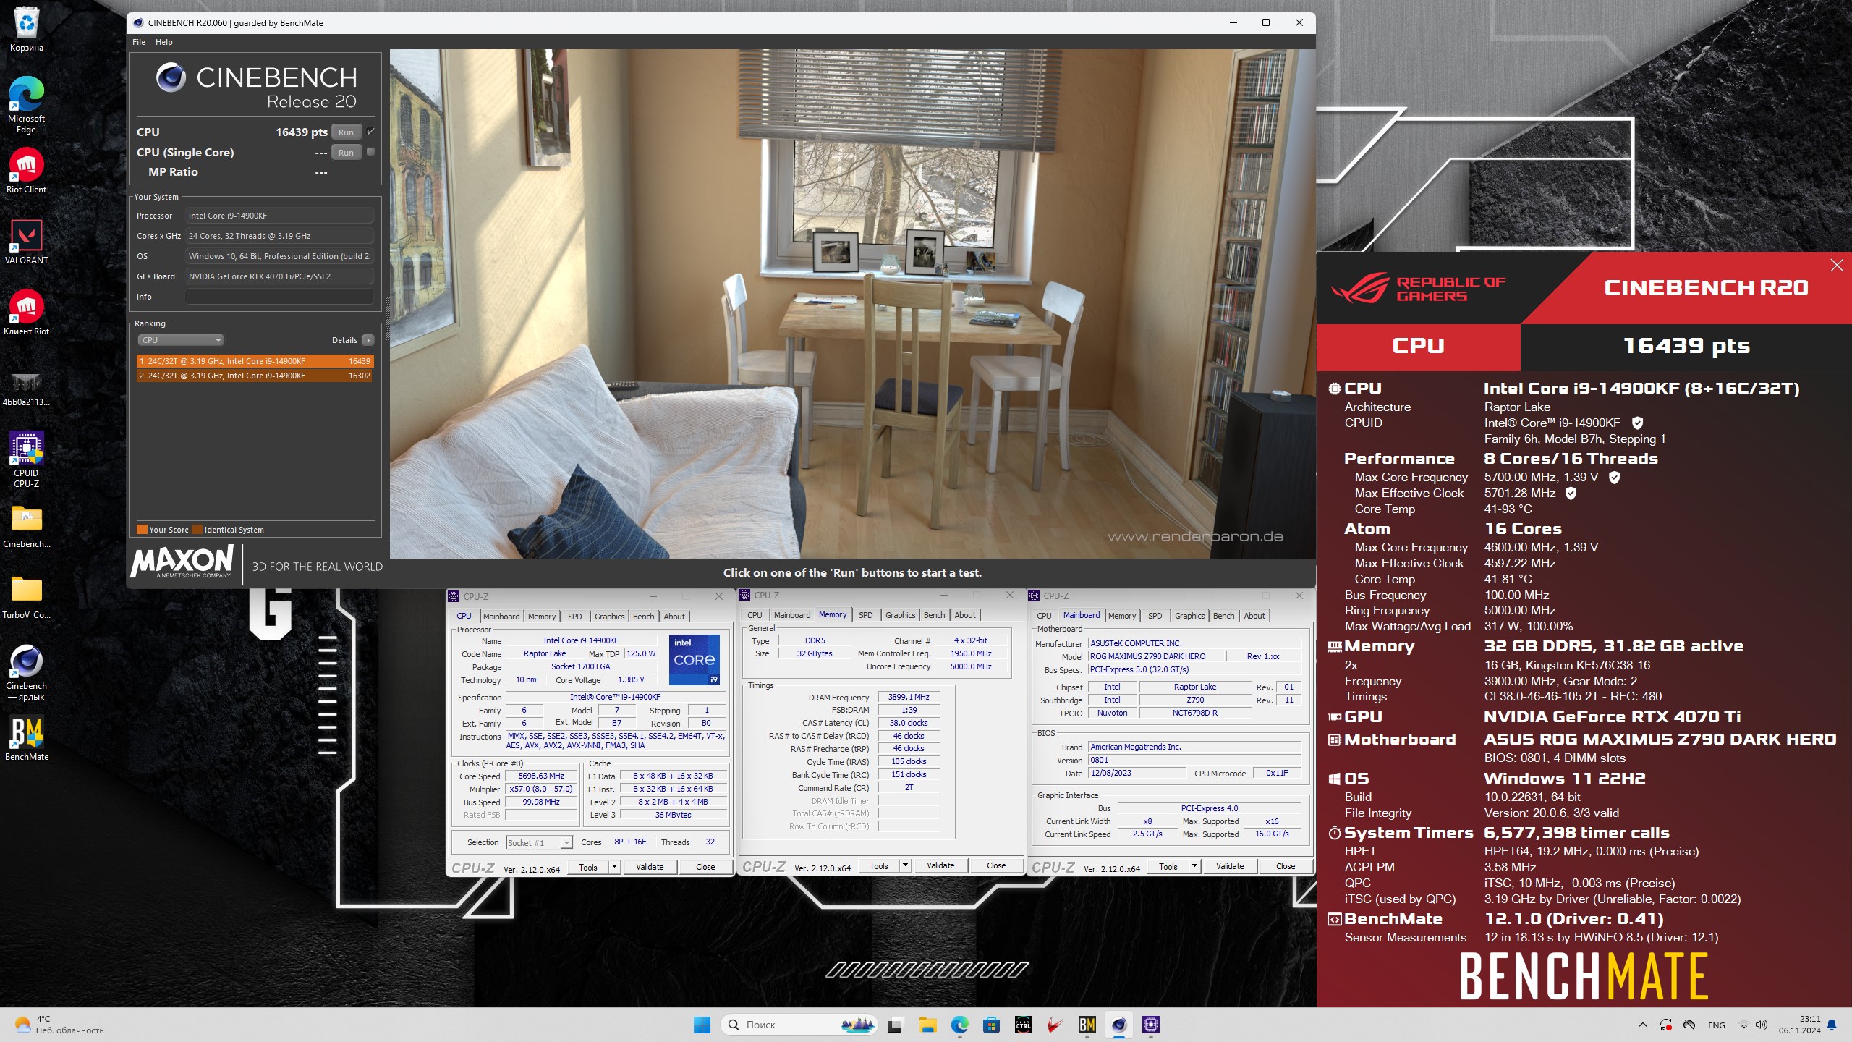The height and width of the screenshot is (1042, 1852).
Task: Open Tools dropdown arrow in CPU-Z CPU window
Action: [614, 867]
